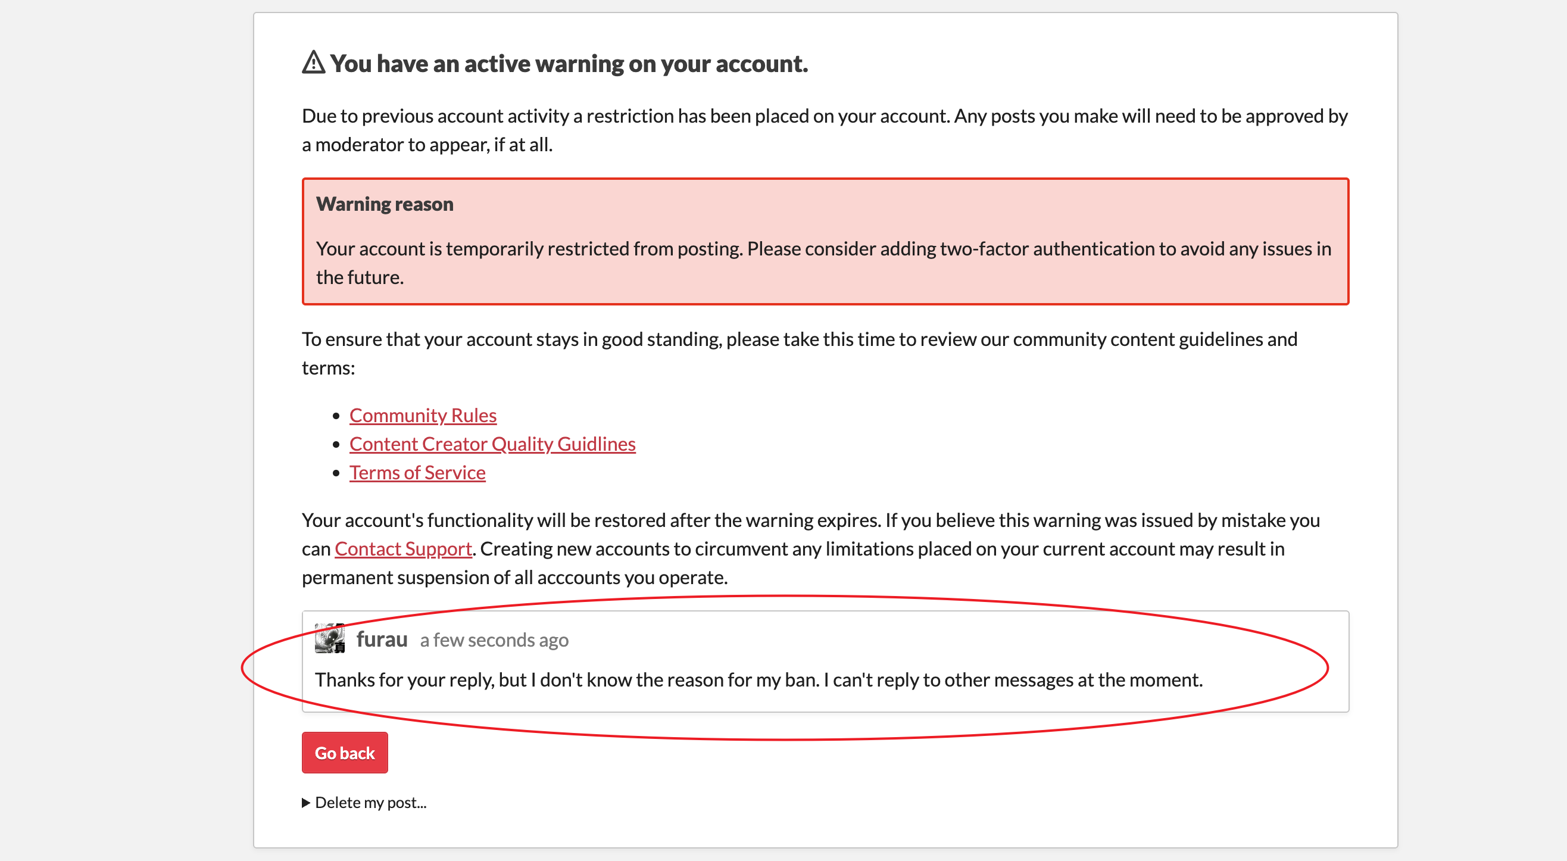1567x861 pixels.
Task: Open Content Creator Quality Guidlines link
Action: tap(492, 444)
